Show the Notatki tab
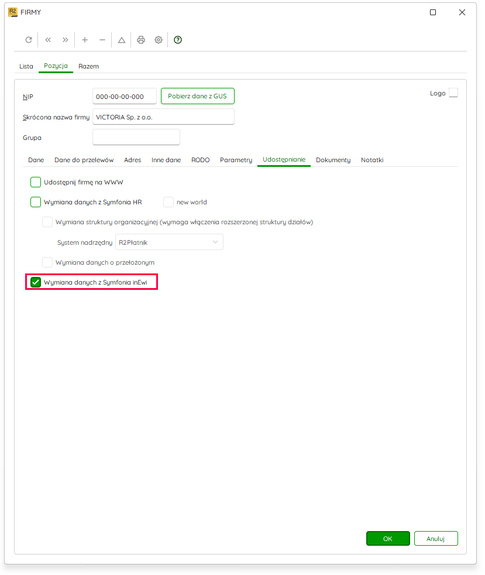 click(372, 160)
